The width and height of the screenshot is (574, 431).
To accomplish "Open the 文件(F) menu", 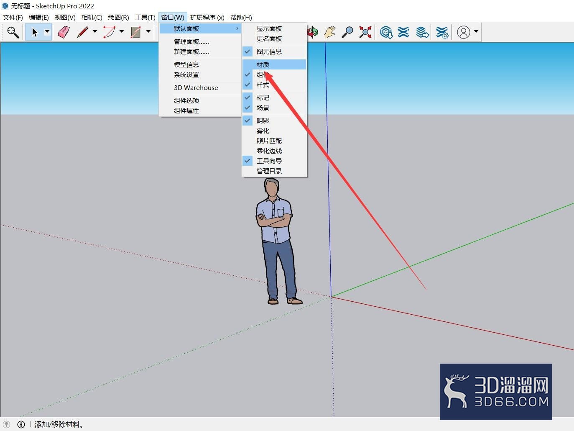I will click(13, 17).
